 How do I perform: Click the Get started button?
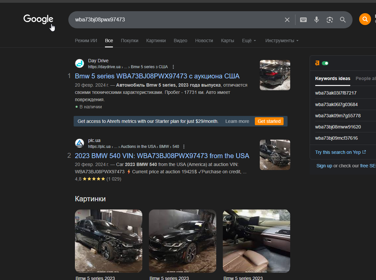tap(269, 121)
